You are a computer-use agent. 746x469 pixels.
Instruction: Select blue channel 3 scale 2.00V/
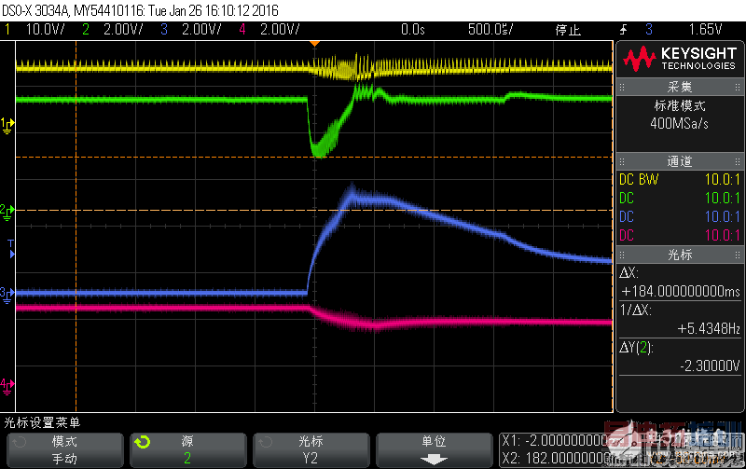201,30
